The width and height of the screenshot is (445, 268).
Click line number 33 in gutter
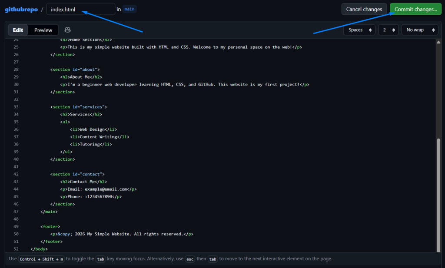pos(16,107)
